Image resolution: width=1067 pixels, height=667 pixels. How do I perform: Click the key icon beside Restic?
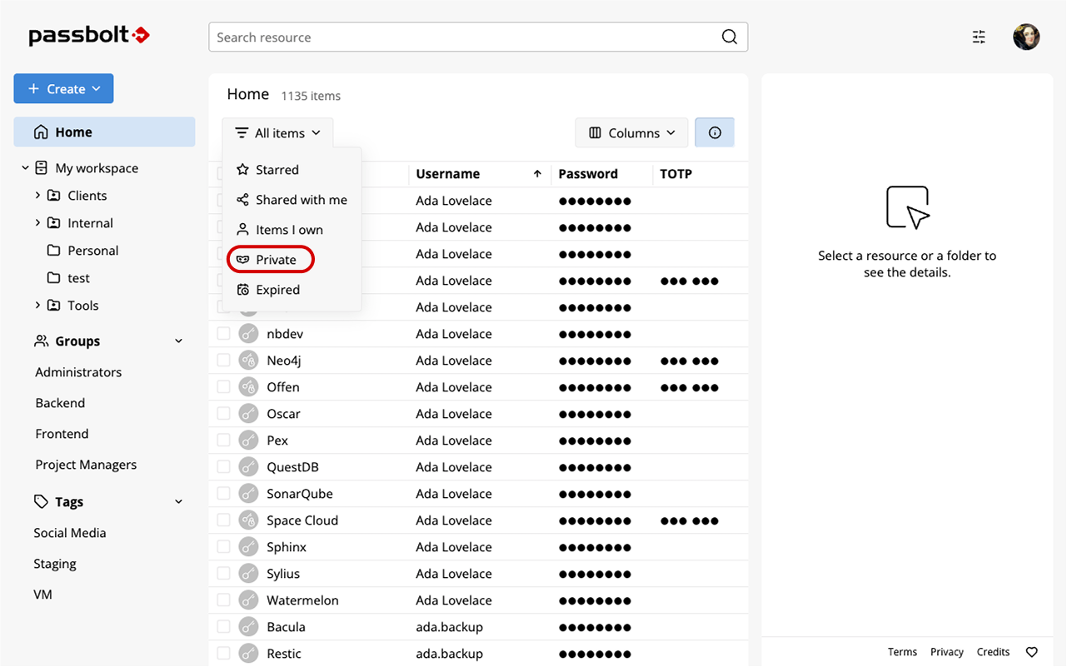[247, 654]
